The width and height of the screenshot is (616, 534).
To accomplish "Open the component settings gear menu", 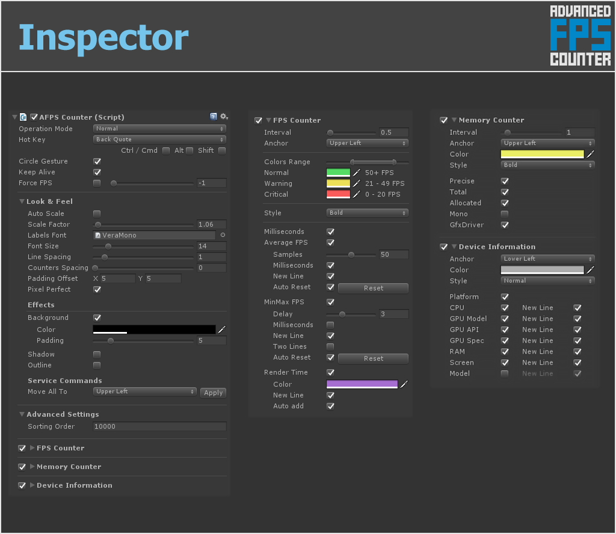I will click(x=224, y=117).
